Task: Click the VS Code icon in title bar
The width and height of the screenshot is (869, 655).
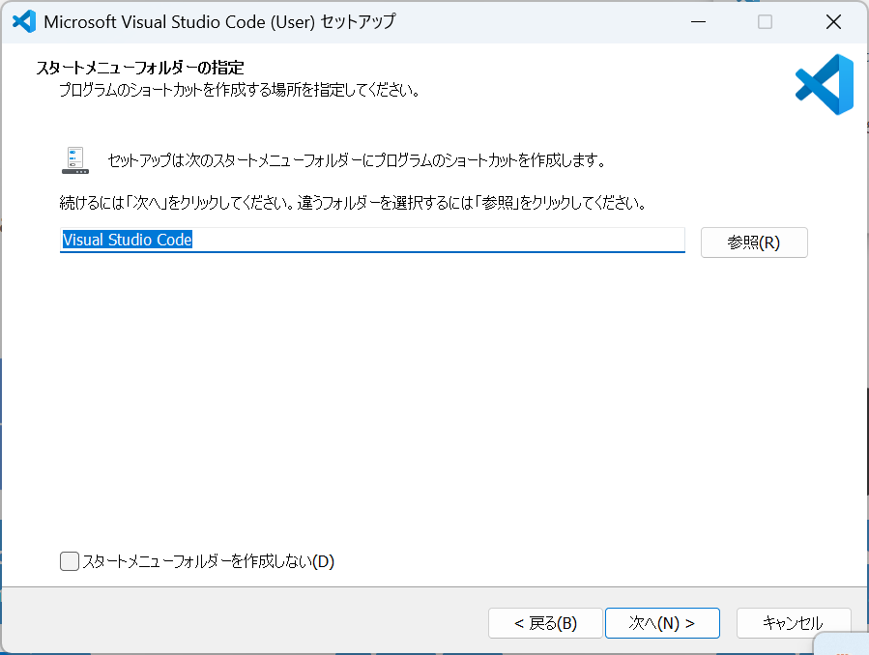Action: (x=23, y=21)
